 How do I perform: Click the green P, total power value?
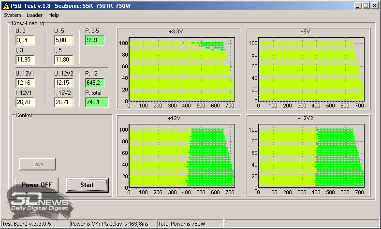pyautogui.click(x=96, y=102)
